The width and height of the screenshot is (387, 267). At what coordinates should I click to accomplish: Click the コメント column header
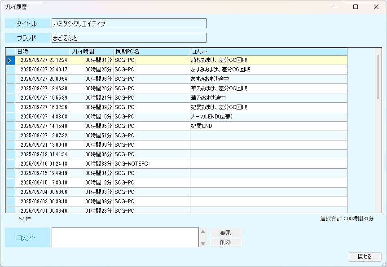[x=268, y=52]
